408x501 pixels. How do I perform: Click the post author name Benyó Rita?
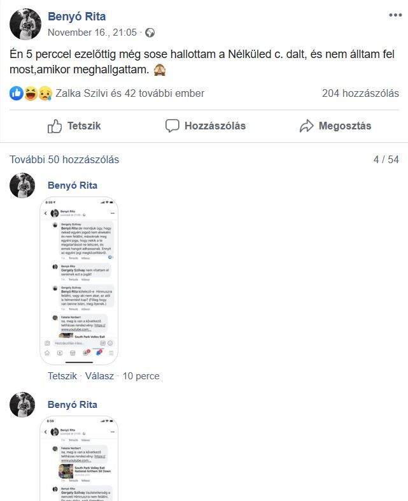(76, 17)
